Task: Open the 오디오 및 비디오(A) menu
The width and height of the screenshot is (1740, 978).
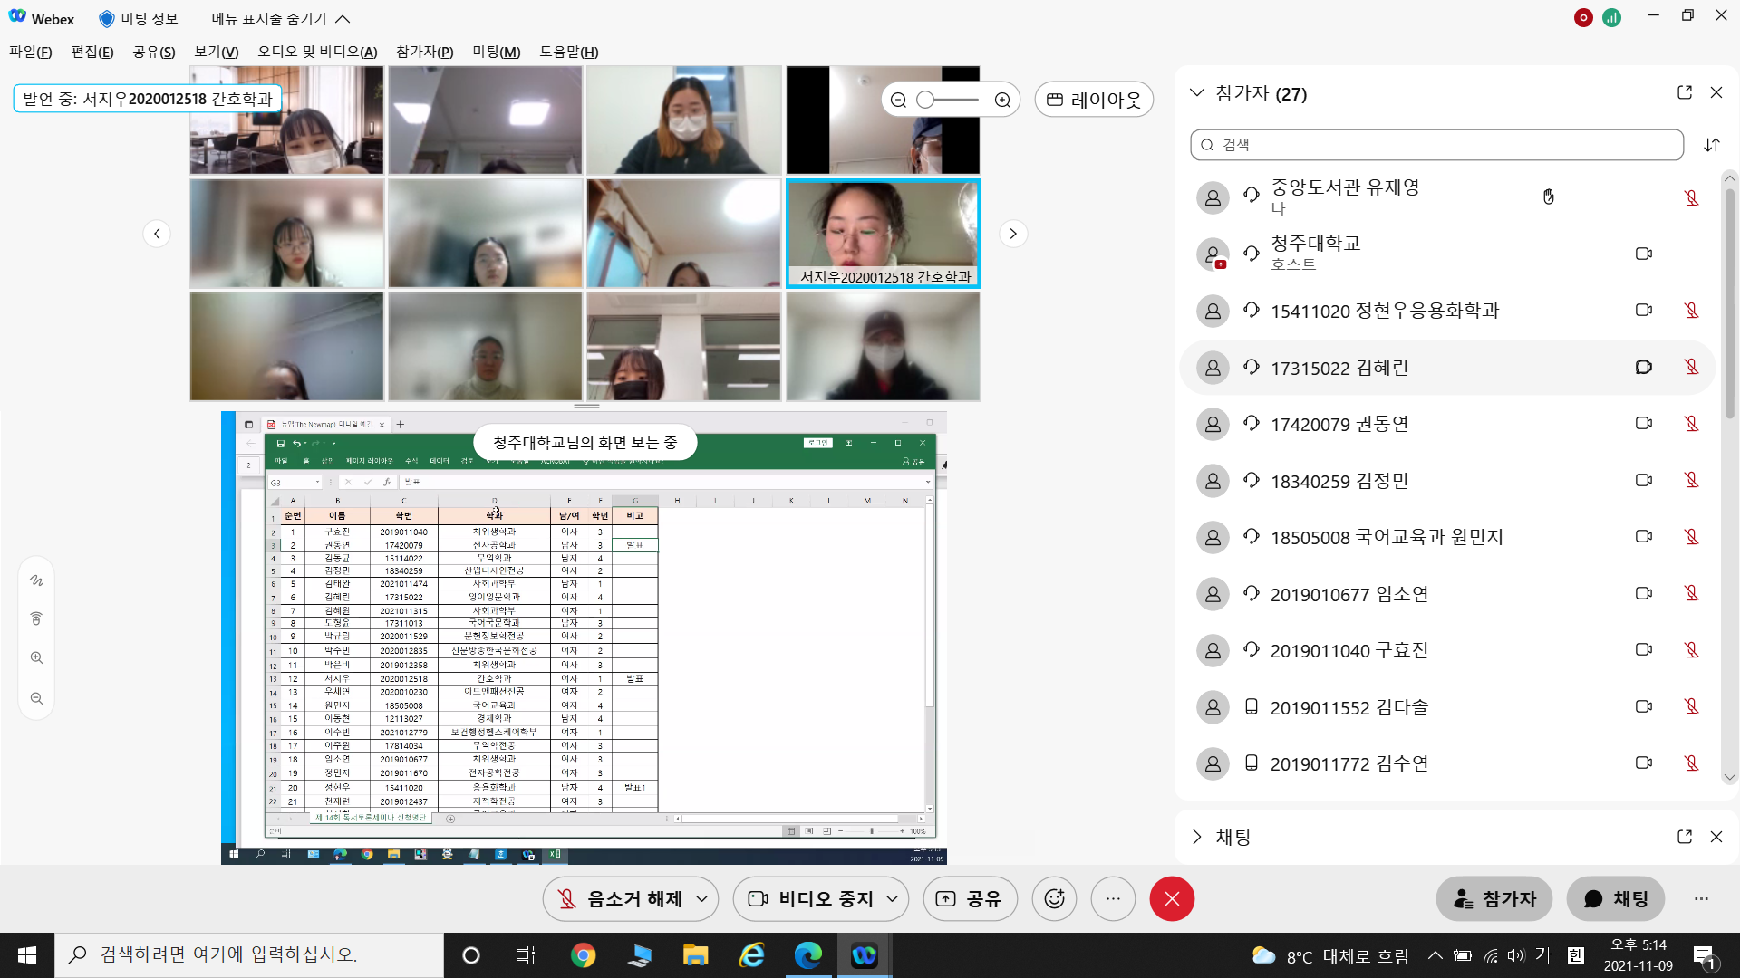Action: 317,52
